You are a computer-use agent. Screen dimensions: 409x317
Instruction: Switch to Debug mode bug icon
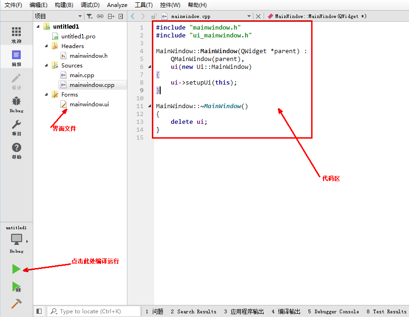[16, 101]
